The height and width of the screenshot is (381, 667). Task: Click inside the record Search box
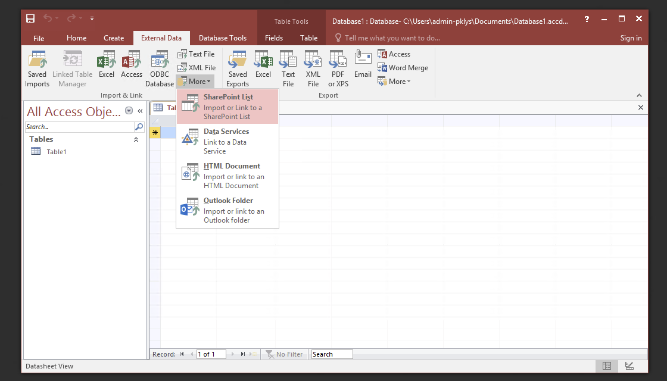pyautogui.click(x=331, y=354)
